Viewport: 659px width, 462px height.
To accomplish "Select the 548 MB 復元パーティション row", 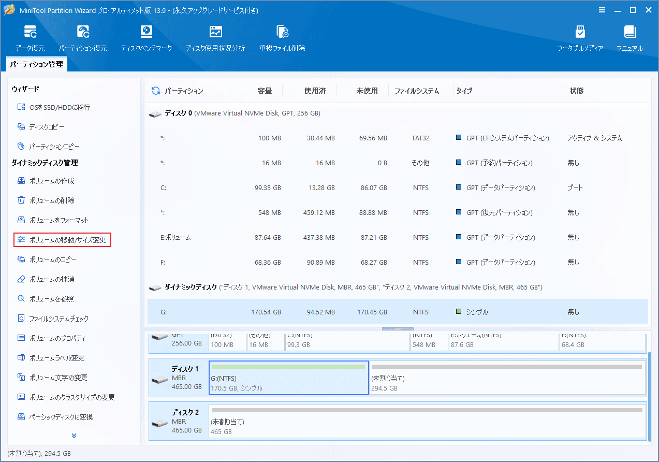I will [x=399, y=212].
